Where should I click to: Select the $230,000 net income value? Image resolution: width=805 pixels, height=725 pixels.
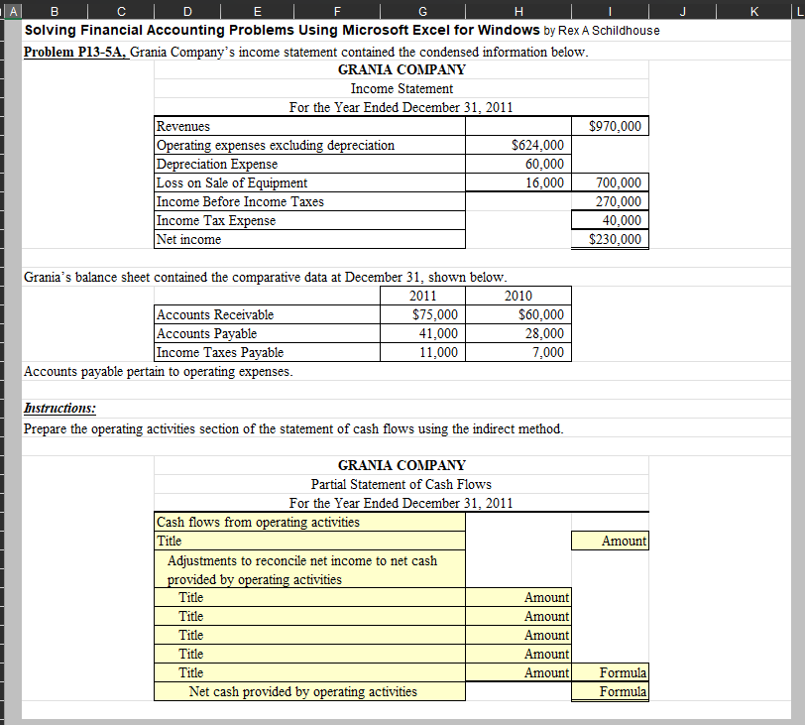(609, 239)
